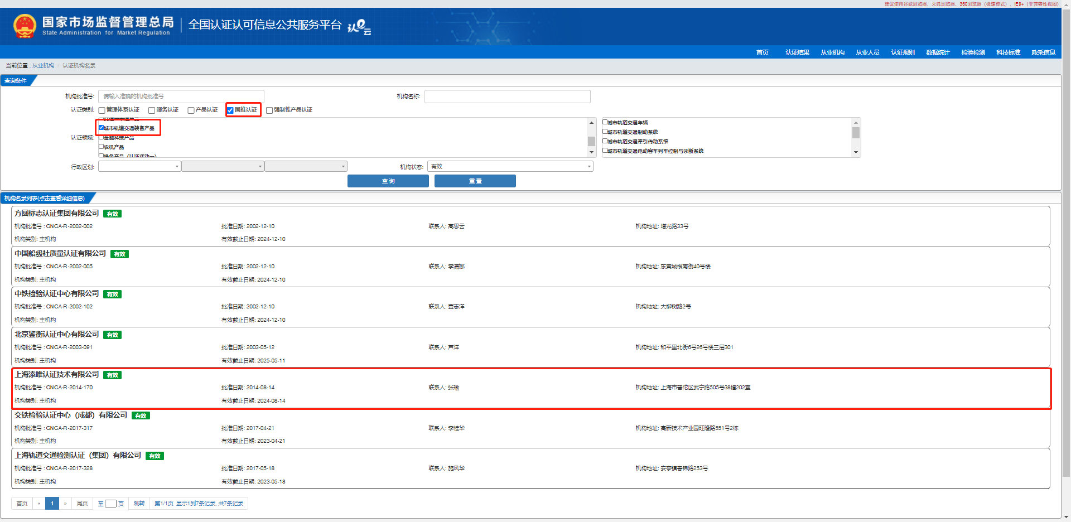
Task: Open the first 行政区划 dropdown
Action: click(x=139, y=167)
